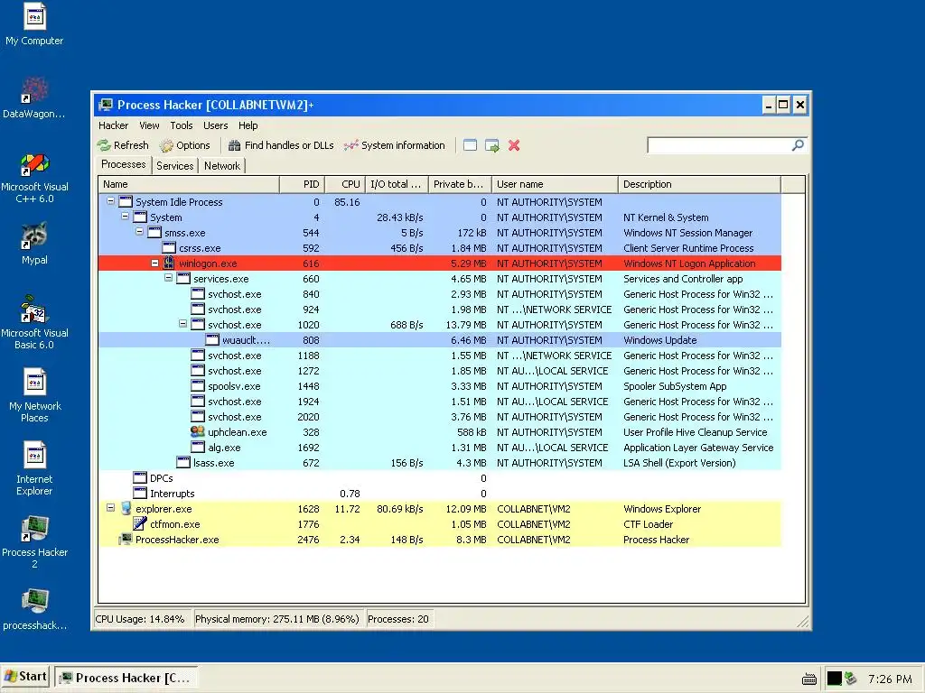Click Processes: 20 status entry
925x693 pixels.
[x=398, y=619]
